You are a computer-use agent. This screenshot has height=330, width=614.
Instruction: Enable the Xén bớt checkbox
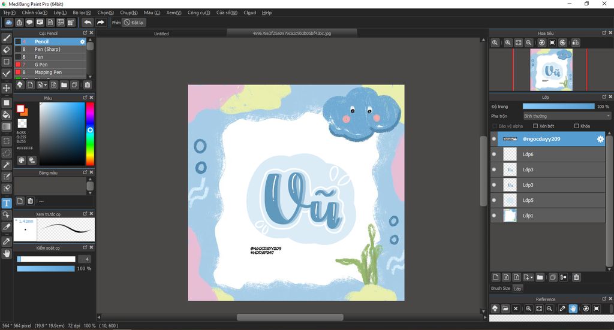tap(535, 126)
